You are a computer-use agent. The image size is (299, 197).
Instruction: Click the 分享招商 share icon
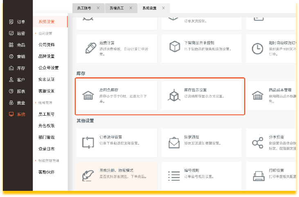coord(257,143)
